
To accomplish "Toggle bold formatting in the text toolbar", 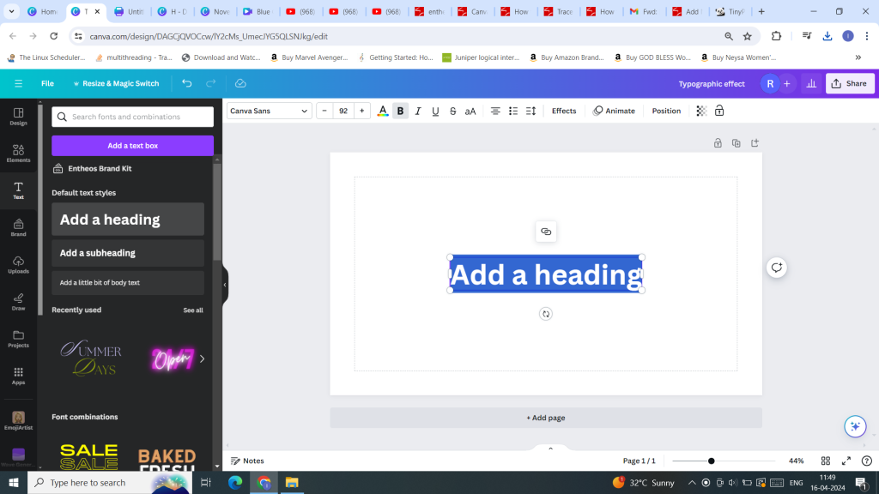I will pyautogui.click(x=400, y=111).
